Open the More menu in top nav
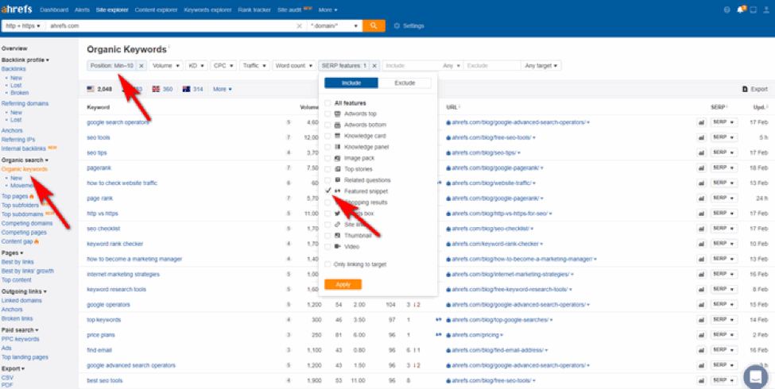Screen dimensions: 775x389 (x=328, y=10)
